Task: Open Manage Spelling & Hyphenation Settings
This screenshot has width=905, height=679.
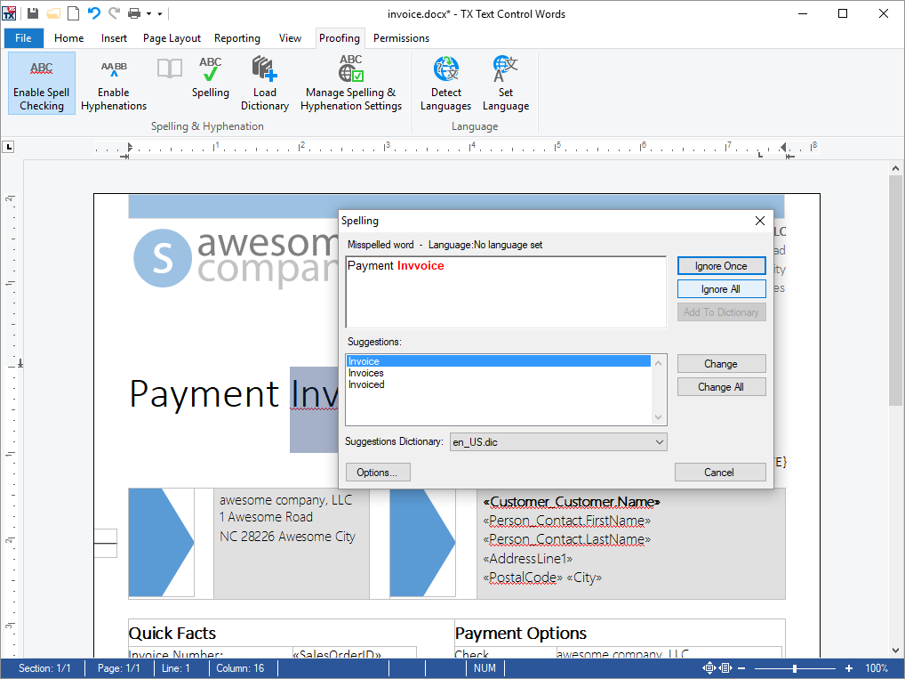Action: click(350, 82)
